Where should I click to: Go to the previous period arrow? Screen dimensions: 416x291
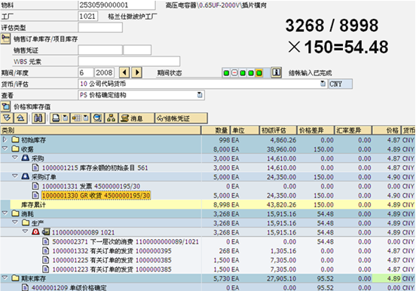coord(124,72)
